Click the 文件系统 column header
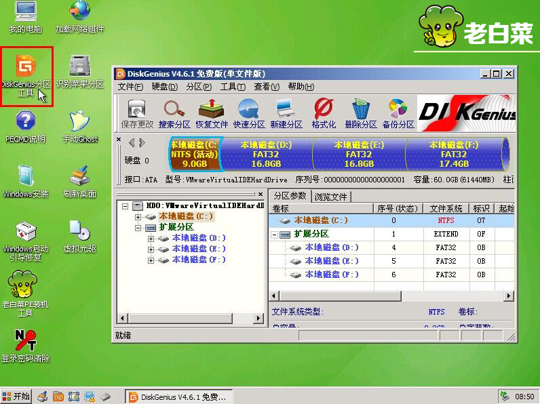Viewport: 540px width, 404px height. 446,209
